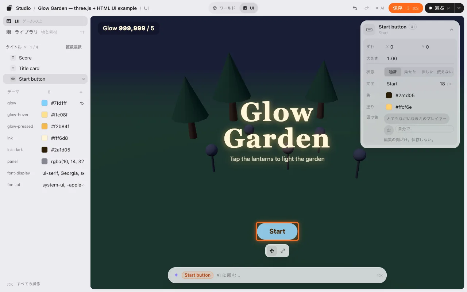Click the 大きさ scale value field

pos(420,58)
